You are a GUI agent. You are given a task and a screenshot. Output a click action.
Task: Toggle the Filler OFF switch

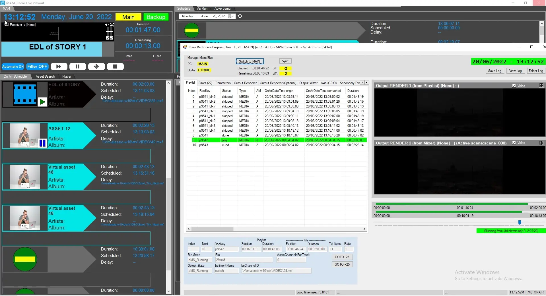pos(37,67)
